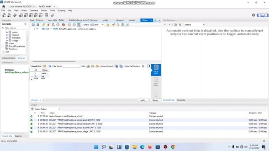Screen dimensions: 269x151
Task: Import records from external file icon
Action: [x=121, y=66]
